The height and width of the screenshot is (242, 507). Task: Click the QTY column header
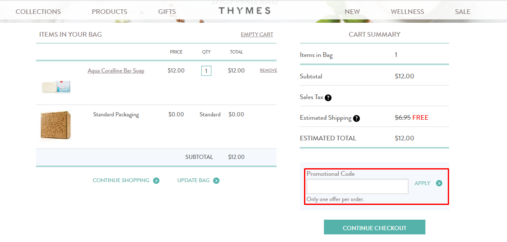coord(206,52)
